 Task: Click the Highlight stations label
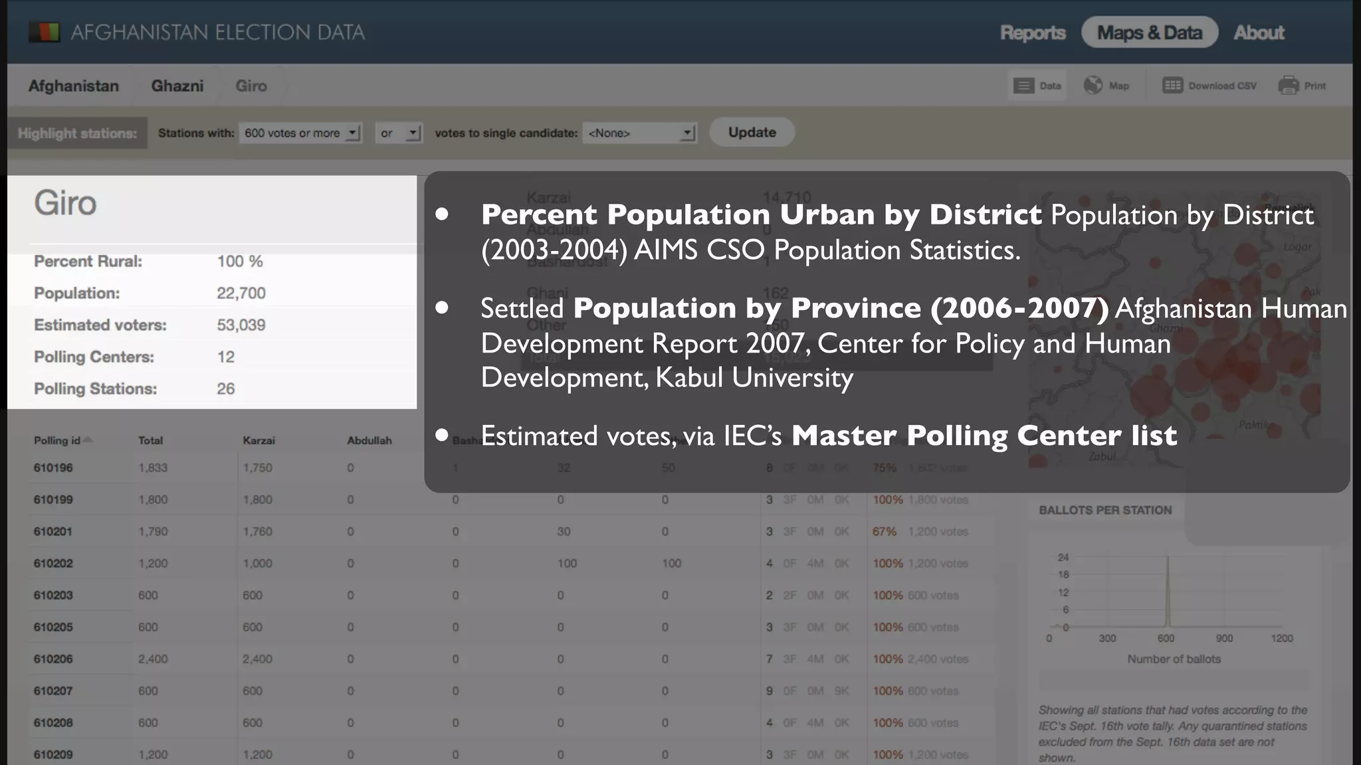tap(77, 133)
